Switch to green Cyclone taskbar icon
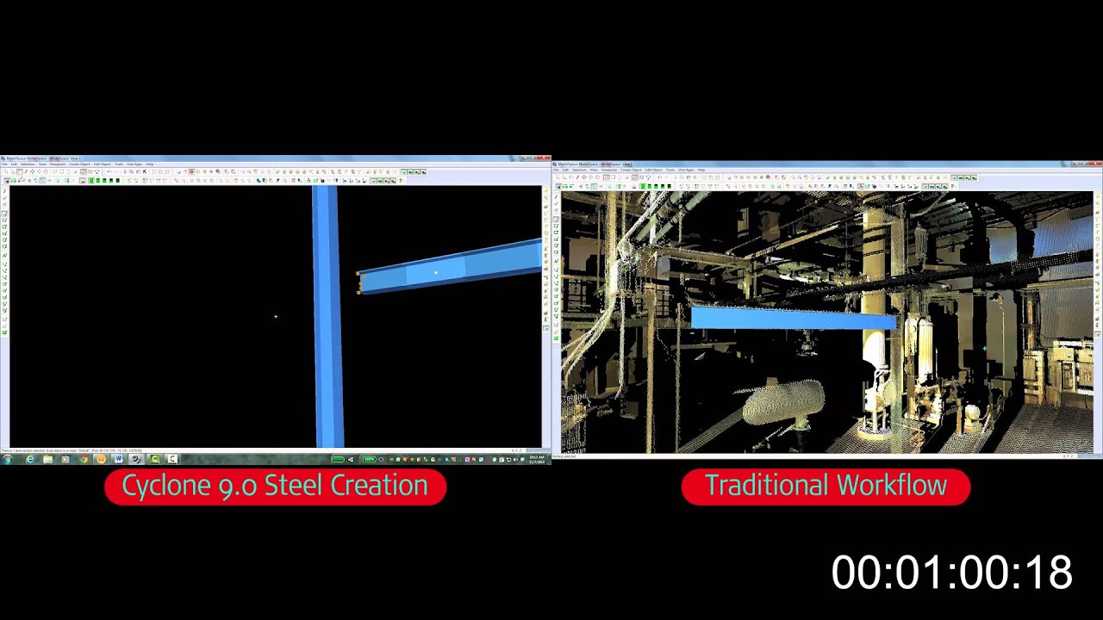This screenshot has height=620, width=1103. pyautogui.click(x=155, y=460)
